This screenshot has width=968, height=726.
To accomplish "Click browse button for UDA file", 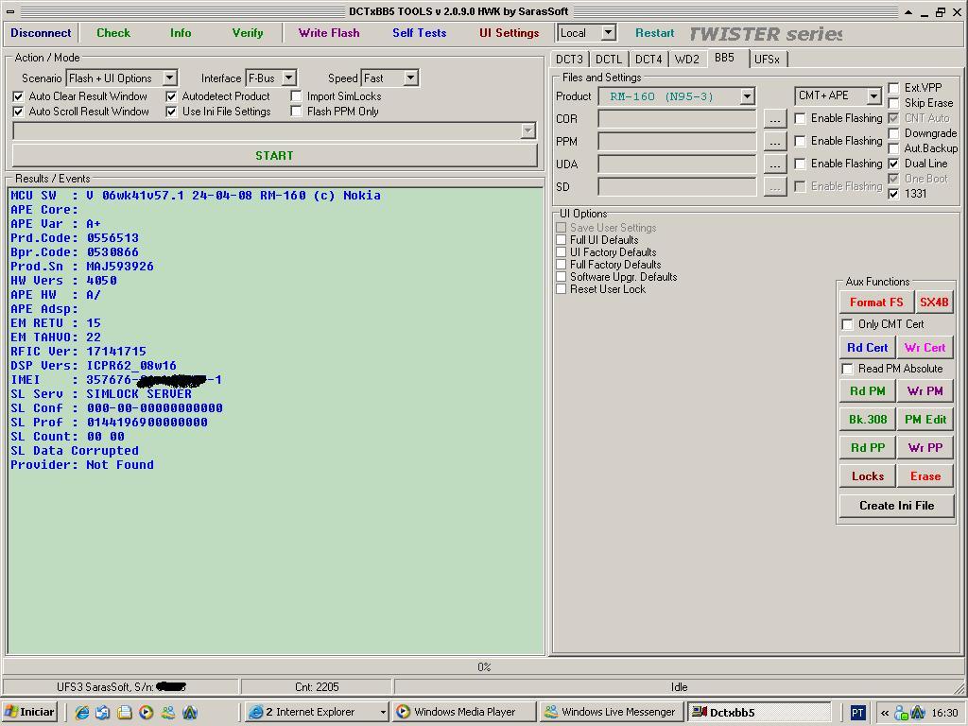I will 775,164.
